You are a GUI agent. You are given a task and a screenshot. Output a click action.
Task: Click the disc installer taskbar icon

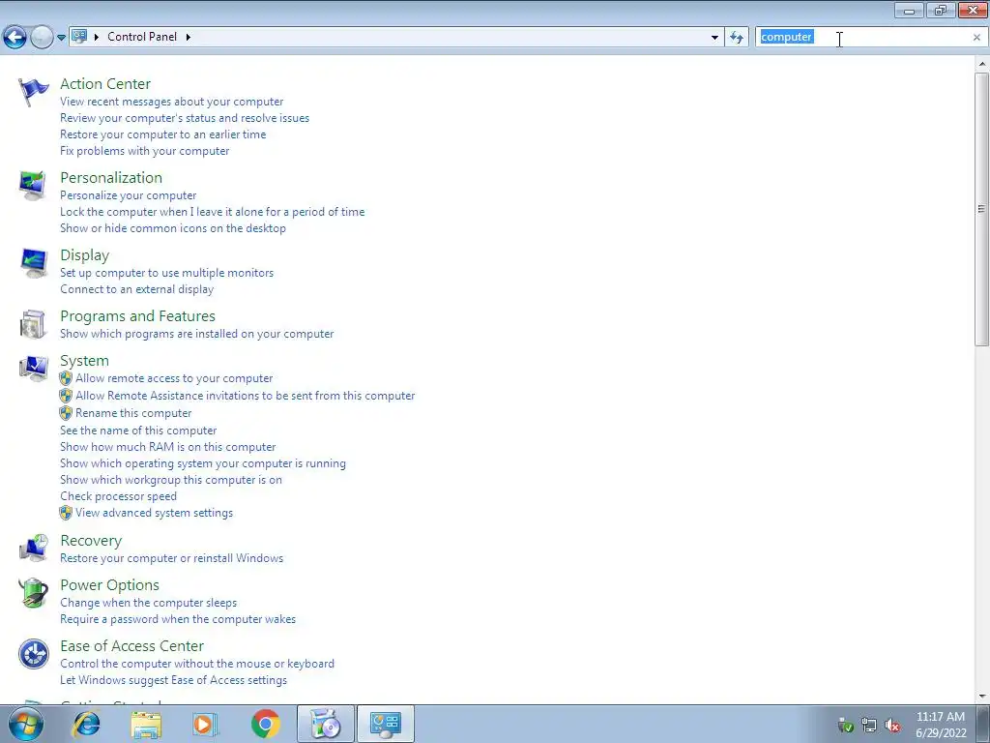click(x=326, y=724)
